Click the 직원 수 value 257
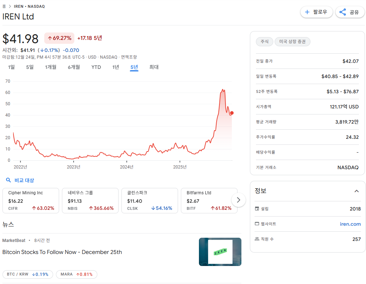The image size is (366, 284). coord(356,239)
